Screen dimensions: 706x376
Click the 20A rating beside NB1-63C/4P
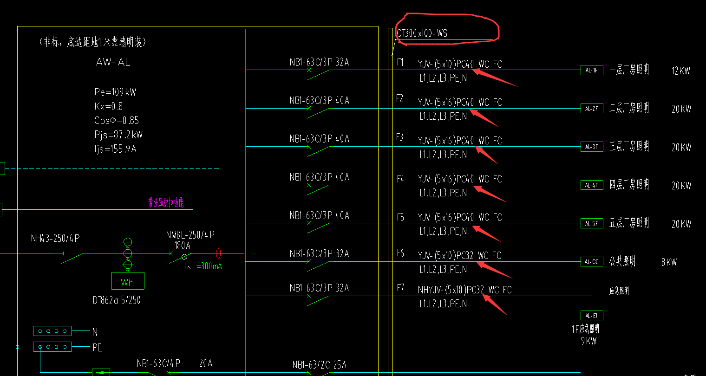point(206,363)
